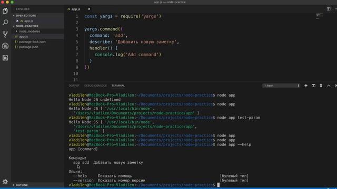Image resolution: width=337 pixels, height=189 pixels.
Task: Switch to the Output panel tab
Action: click(74, 86)
